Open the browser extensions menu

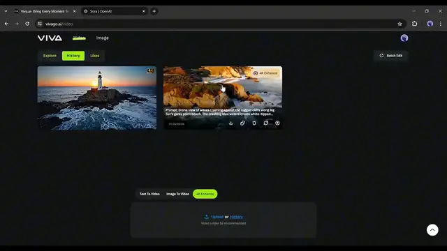tap(414, 24)
